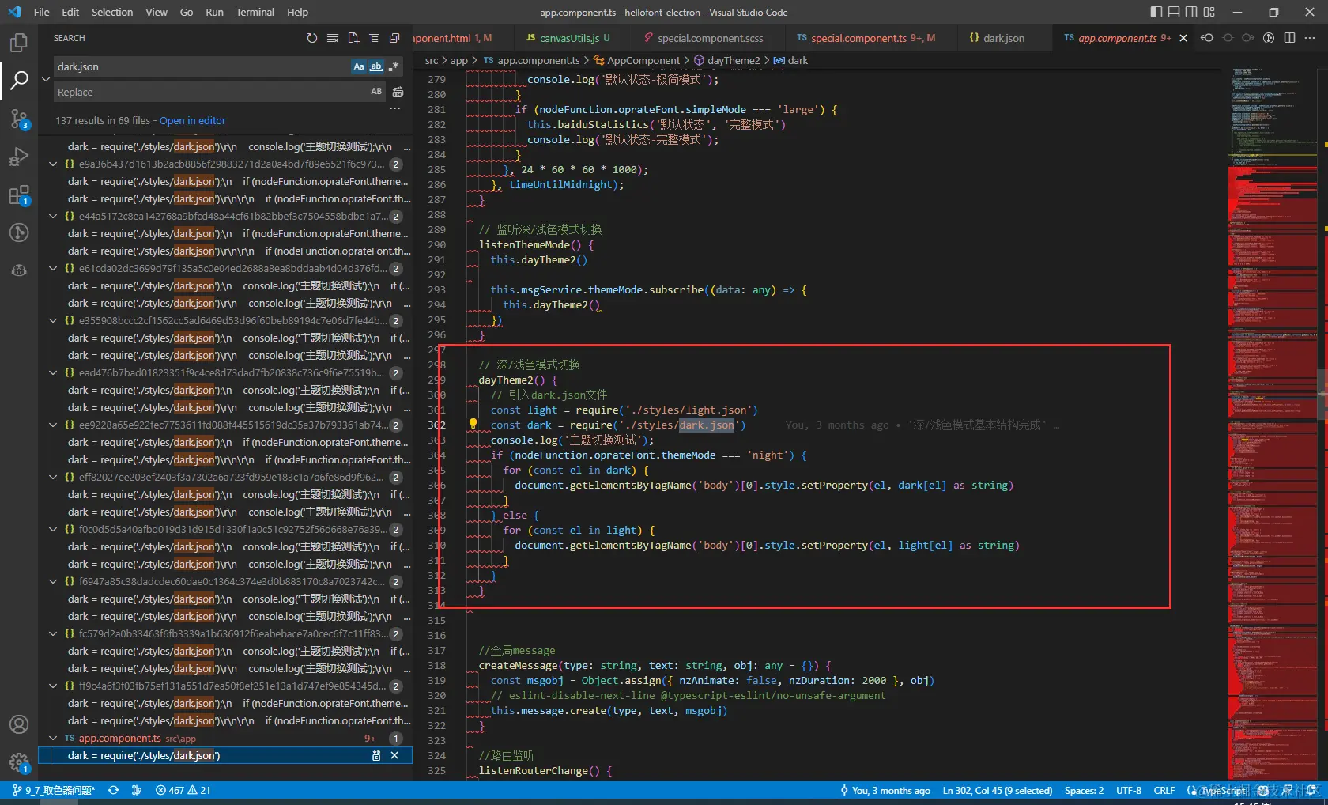Open the Extensions view
The width and height of the screenshot is (1328, 805).
[18, 195]
